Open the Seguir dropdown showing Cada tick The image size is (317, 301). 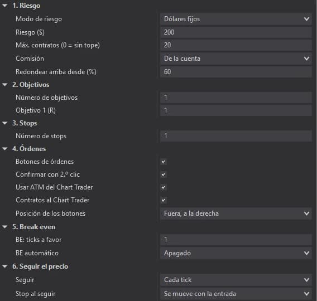point(236,280)
